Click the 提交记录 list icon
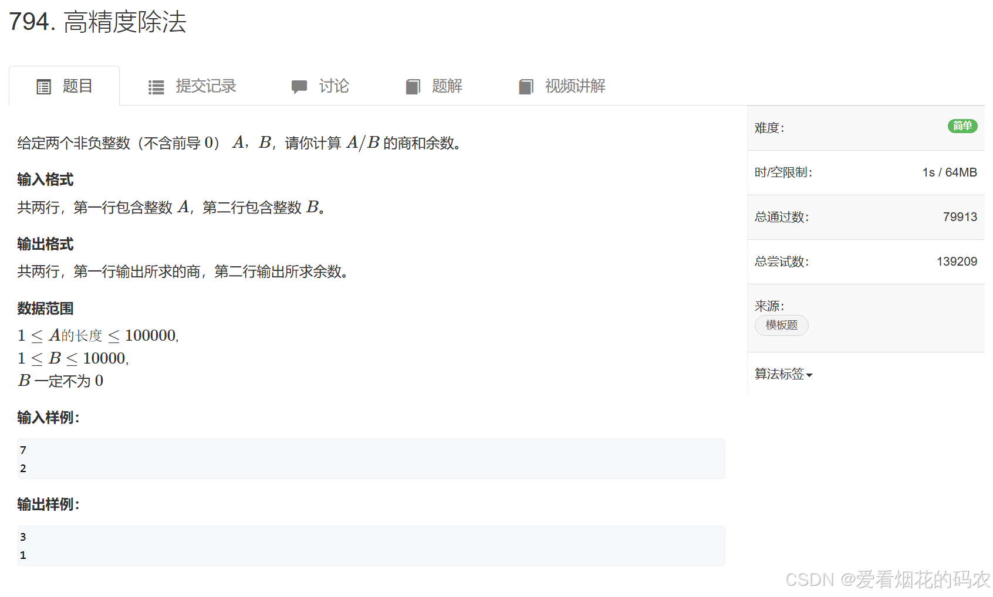993x597 pixels. (x=156, y=87)
